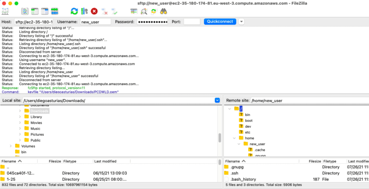This screenshot has height=189, width=369.
Task: Toggle the message log display
Action: pos(25,11)
